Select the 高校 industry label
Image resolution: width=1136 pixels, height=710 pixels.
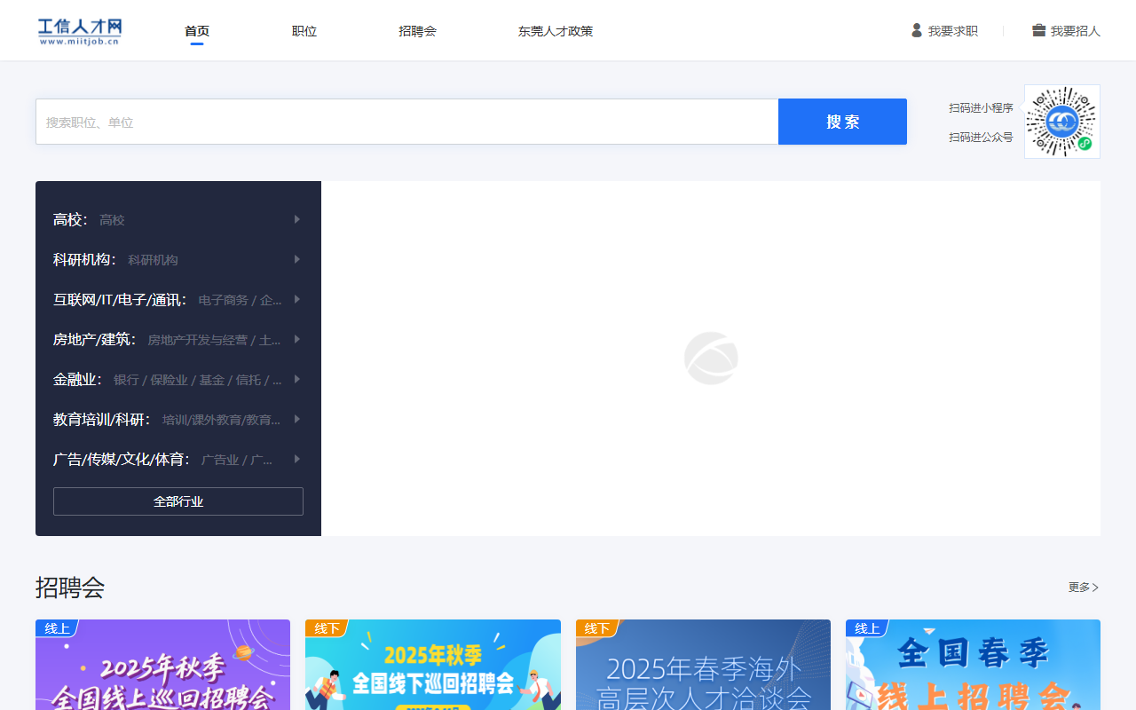tap(71, 219)
